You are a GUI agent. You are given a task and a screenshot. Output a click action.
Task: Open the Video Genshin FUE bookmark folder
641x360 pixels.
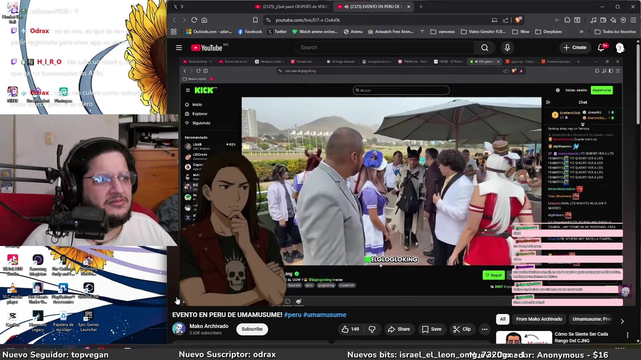tap(483, 31)
